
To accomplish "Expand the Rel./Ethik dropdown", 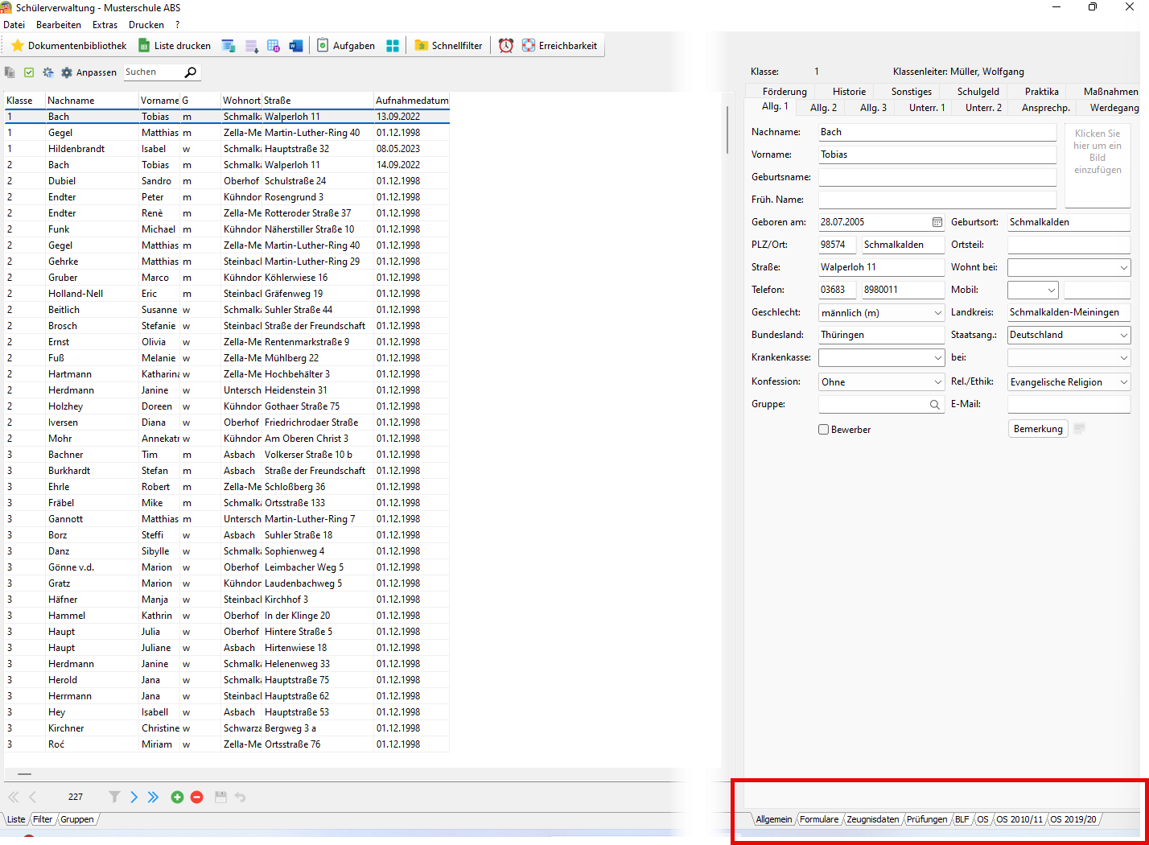I will click(1124, 382).
